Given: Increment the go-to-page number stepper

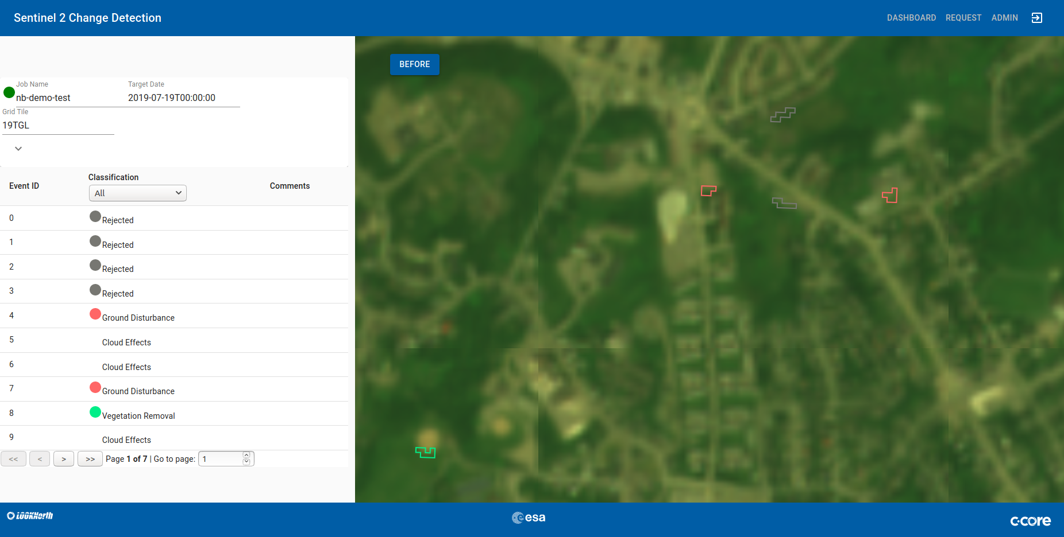Looking at the screenshot, I should 246,456.
